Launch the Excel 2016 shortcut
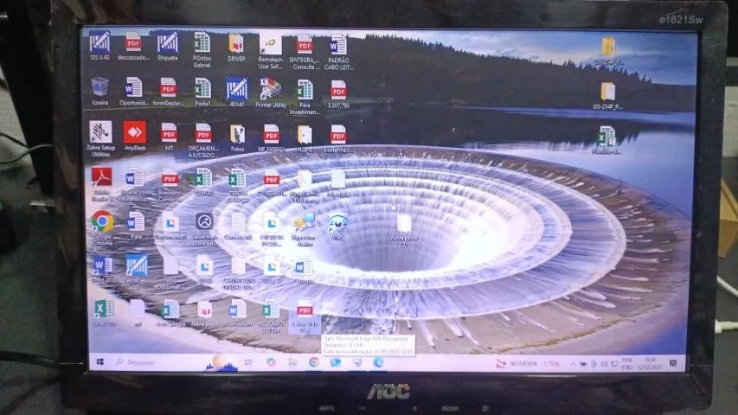738x415 pixels. coord(104,313)
